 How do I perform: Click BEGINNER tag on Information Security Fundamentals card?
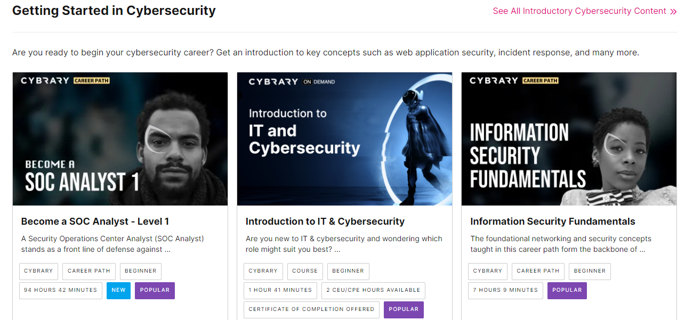pos(590,271)
